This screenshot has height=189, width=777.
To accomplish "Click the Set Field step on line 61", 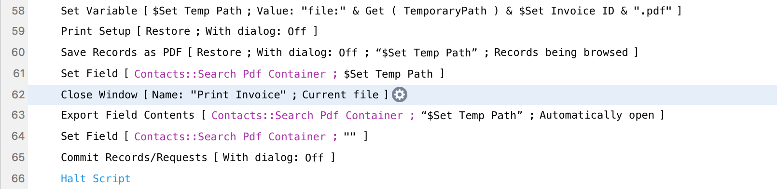I will click(x=252, y=74).
